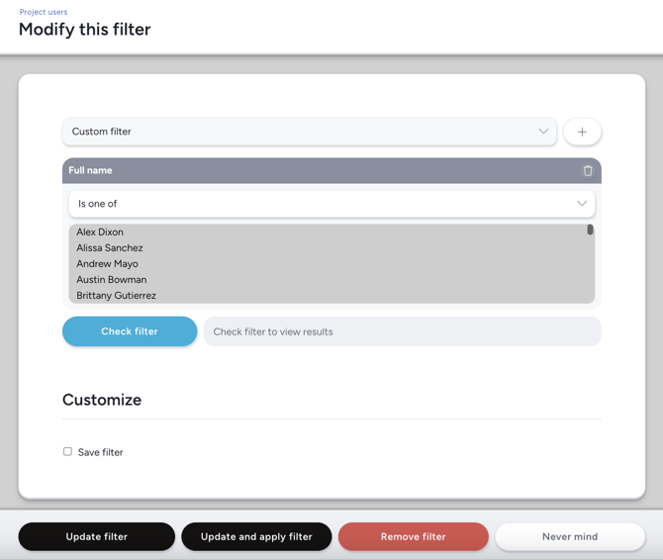Select Alissa Sanchez from the name list
This screenshot has height=560, width=663.
(x=110, y=248)
